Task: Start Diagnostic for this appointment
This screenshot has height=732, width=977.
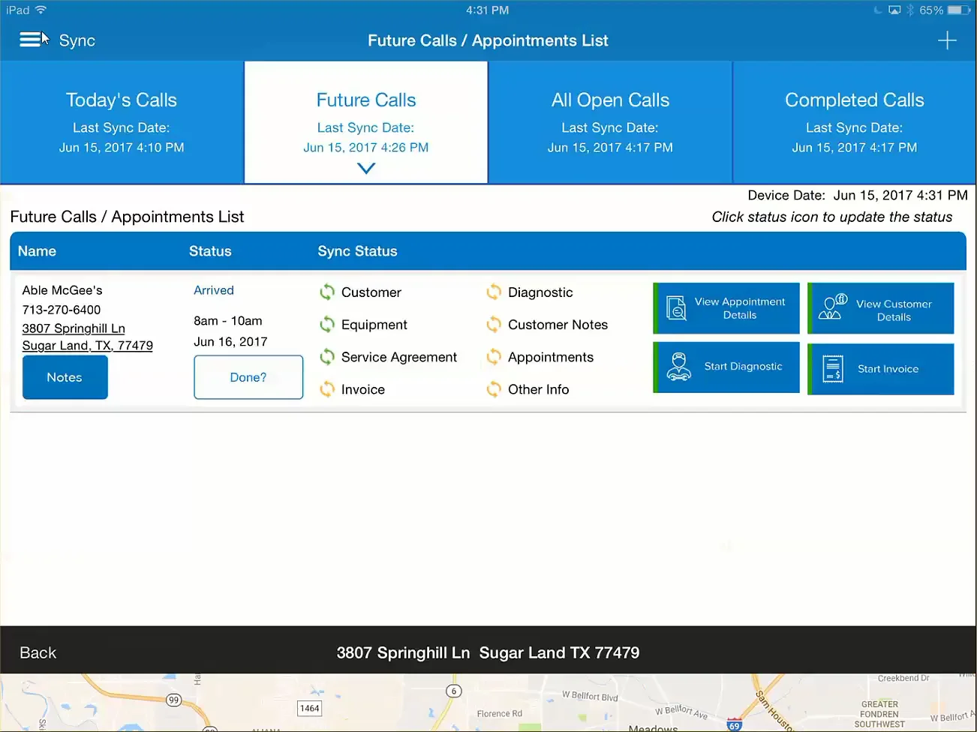Action: [726, 367]
